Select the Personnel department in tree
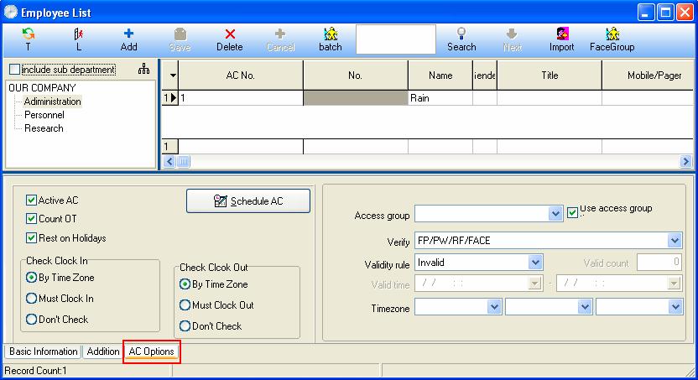The image size is (698, 380). coord(44,115)
